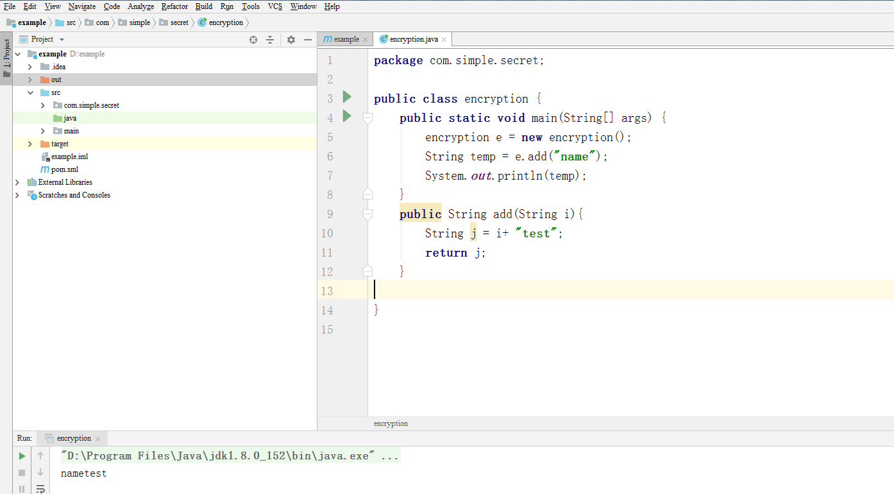Open the Build menu
This screenshot has height=494, width=894.
(204, 6)
